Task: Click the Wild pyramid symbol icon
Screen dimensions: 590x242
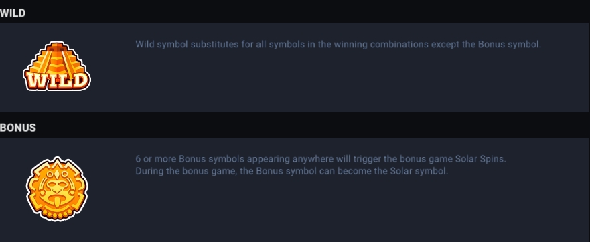Action: (57, 66)
